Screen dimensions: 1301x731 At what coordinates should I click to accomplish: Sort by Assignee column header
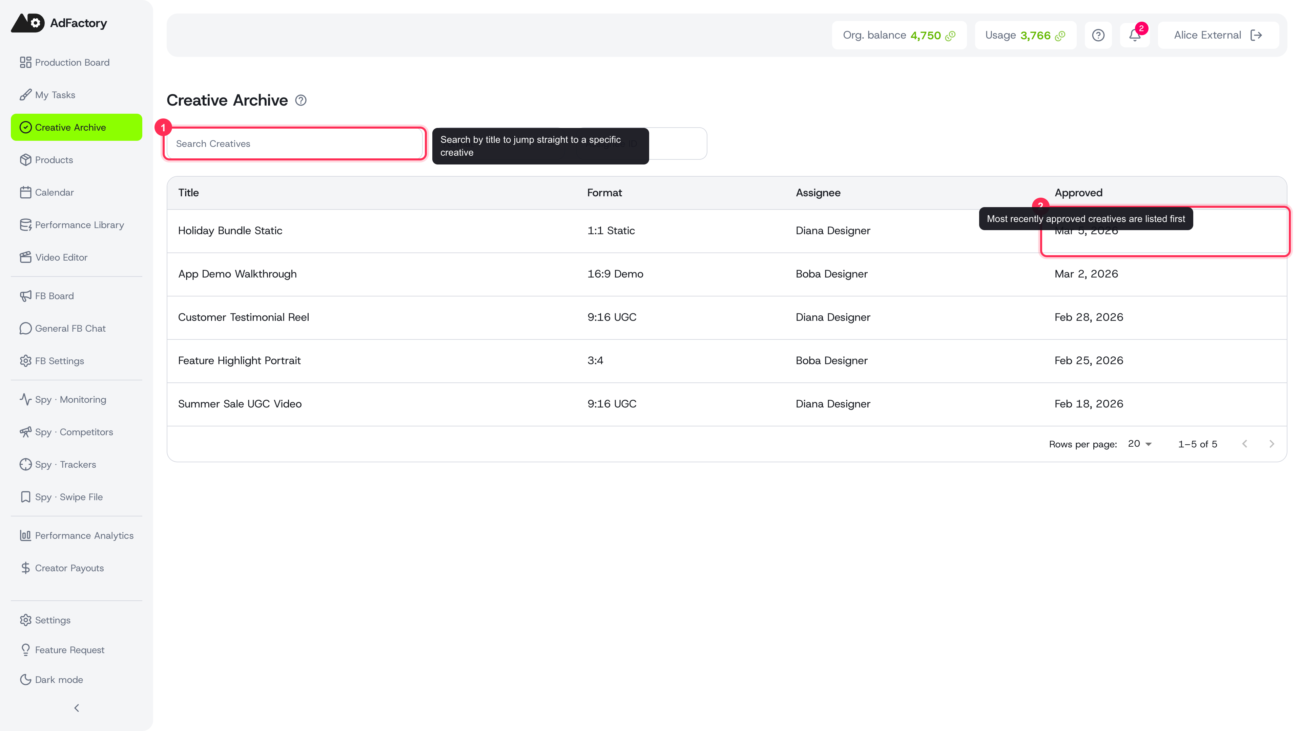click(818, 193)
